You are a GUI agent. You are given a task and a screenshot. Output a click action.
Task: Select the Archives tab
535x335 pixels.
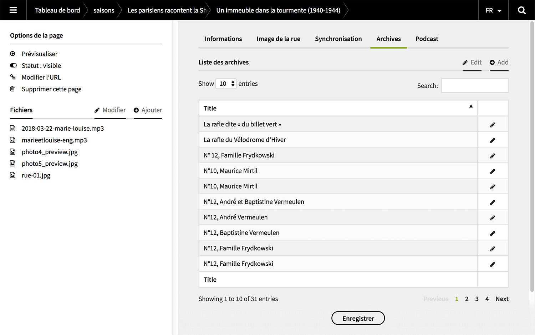click(x=389, y=39)
